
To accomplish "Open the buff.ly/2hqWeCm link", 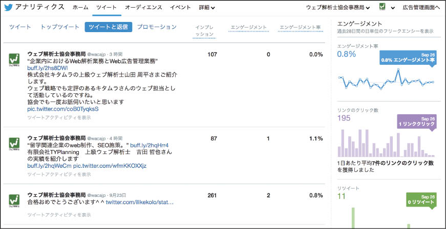I will coord(50,166).
